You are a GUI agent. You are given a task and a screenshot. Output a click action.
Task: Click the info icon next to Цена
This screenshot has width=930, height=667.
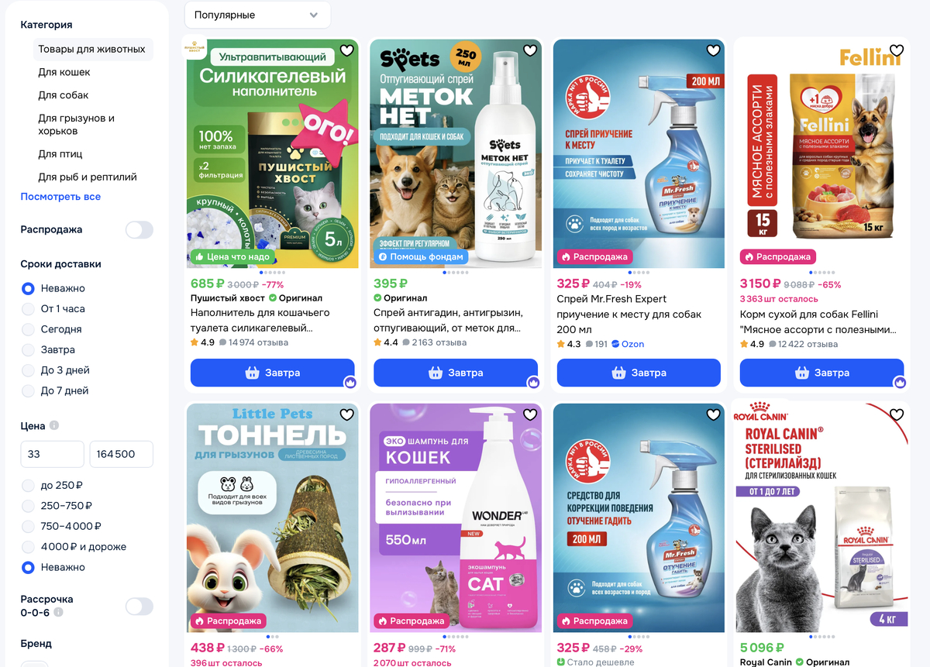(x=54, y=425)
